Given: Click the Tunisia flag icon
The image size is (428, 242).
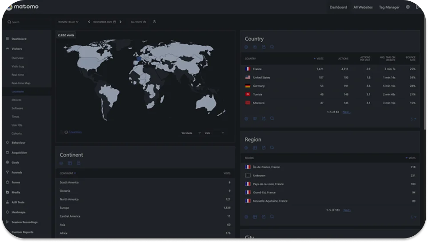Looking at the screenshot, I should pyautogui.click(x=248, y=95).
